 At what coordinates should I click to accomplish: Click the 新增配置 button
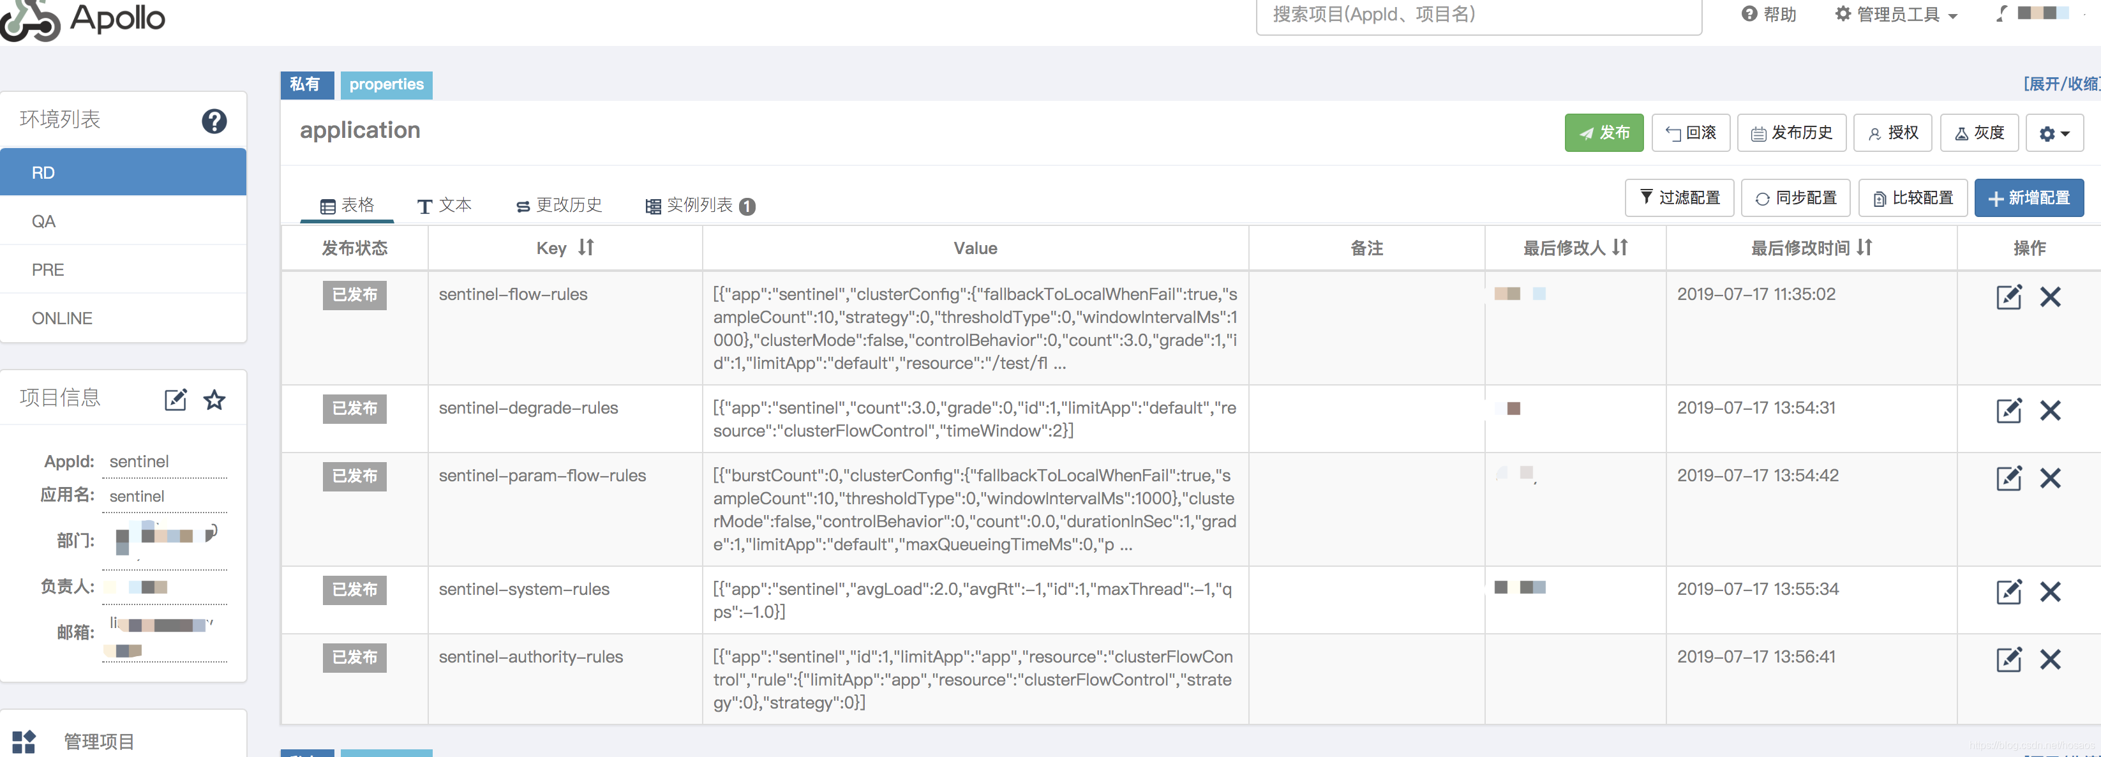[2028, 199]
